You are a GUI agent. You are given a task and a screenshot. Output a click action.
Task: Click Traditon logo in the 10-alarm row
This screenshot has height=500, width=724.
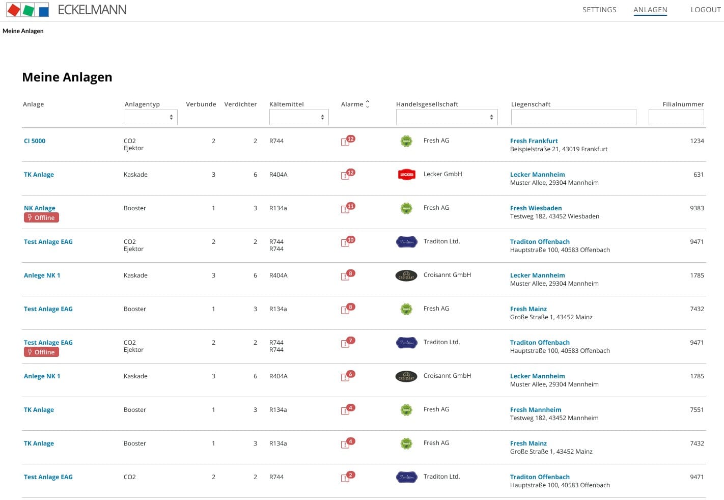coord(406,242)
